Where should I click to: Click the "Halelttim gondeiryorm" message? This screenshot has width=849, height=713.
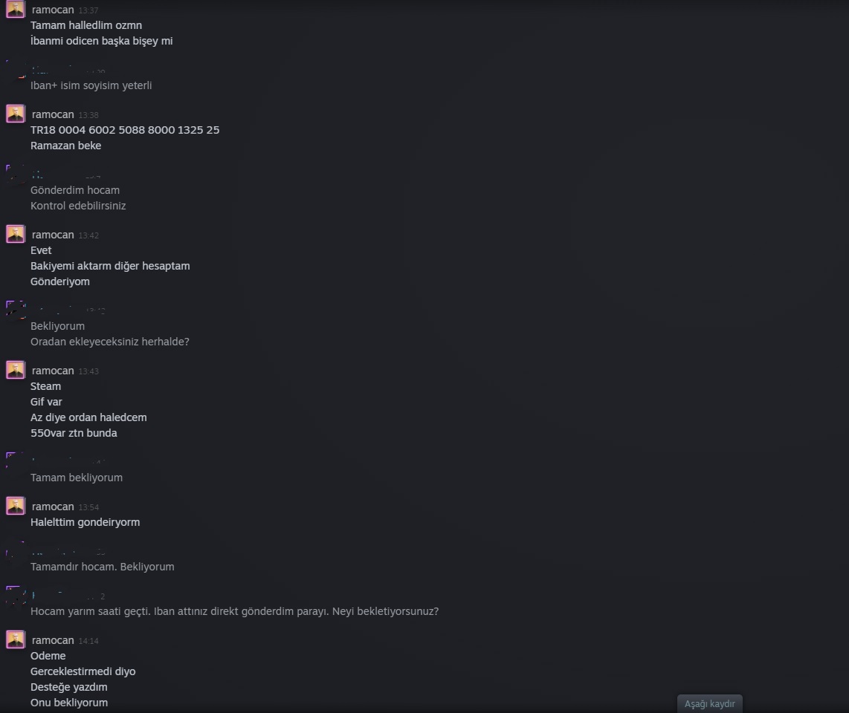(x=85, y=522)
